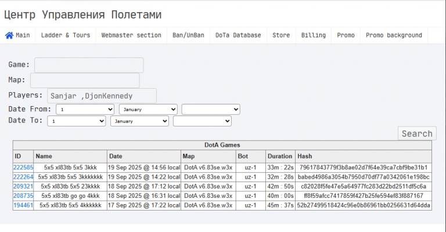The height and width of the screenshot is (232, 446).
Task: Click date 18 Sep 2025 @ 17:12 local
Action: 144,186
